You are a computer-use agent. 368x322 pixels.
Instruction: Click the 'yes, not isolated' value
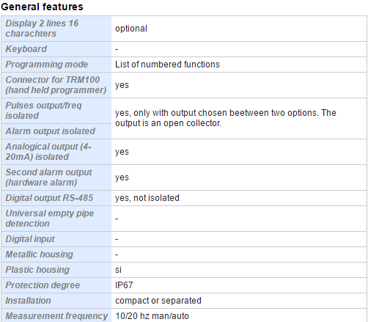coord(147,198)
